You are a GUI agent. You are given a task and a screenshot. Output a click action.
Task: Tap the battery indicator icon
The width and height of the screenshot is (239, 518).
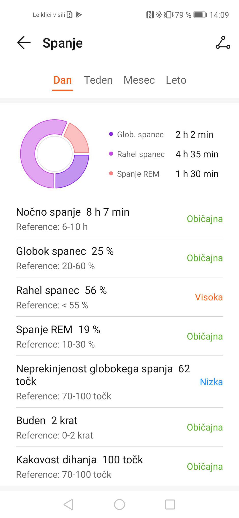point(200,15)
